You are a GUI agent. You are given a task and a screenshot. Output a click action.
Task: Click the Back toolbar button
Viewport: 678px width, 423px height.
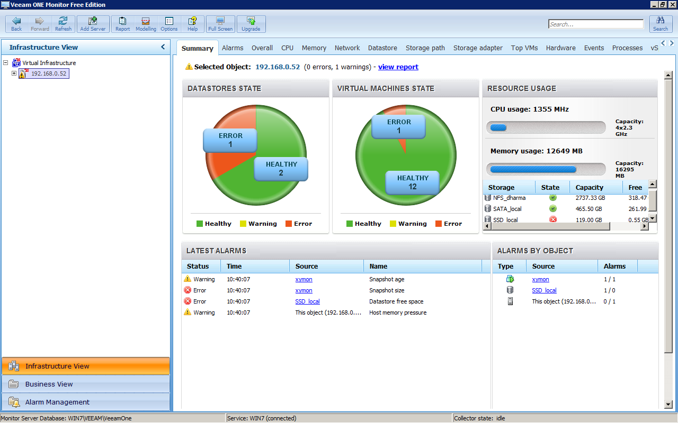[x=16, y=24]
